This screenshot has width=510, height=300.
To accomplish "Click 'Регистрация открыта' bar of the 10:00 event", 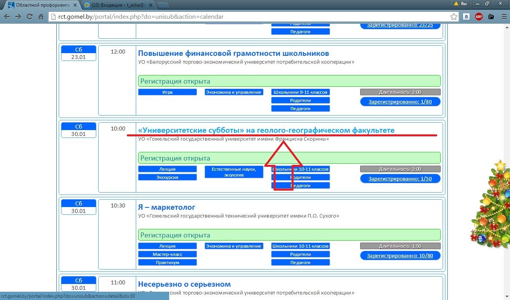I will 289,158.
